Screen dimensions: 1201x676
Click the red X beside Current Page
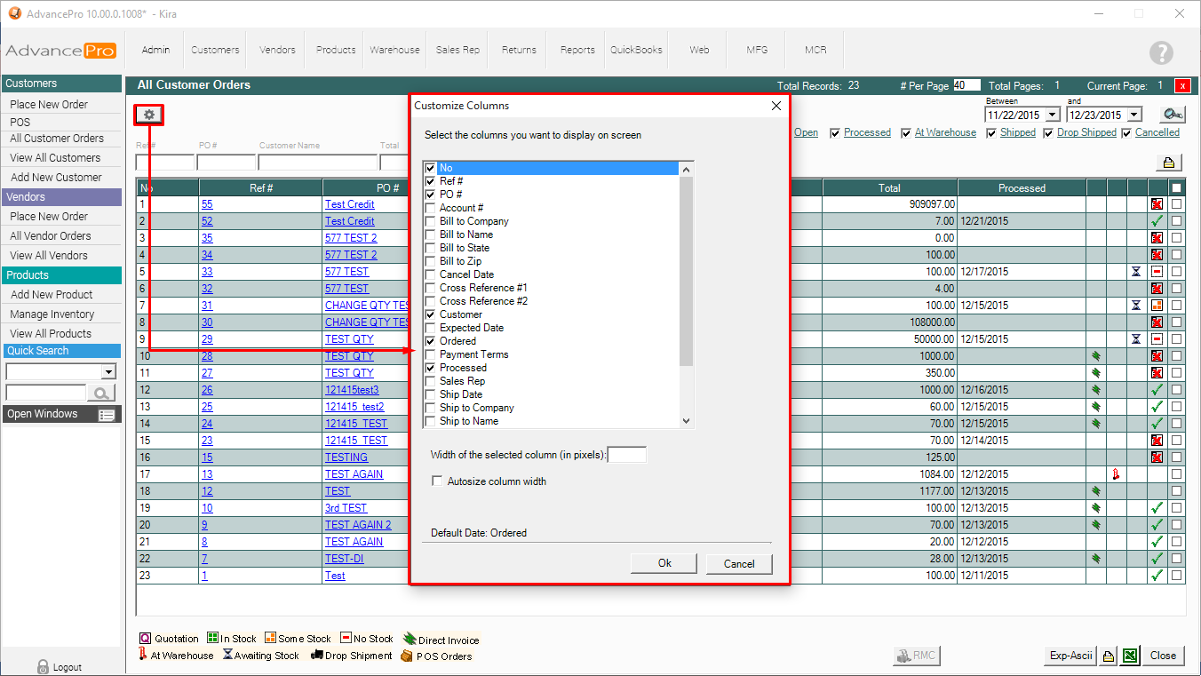coord(1182,85)
